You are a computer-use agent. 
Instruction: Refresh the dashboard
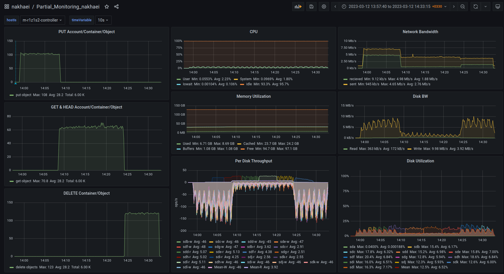pyautogui.click(x=476, y=7)
